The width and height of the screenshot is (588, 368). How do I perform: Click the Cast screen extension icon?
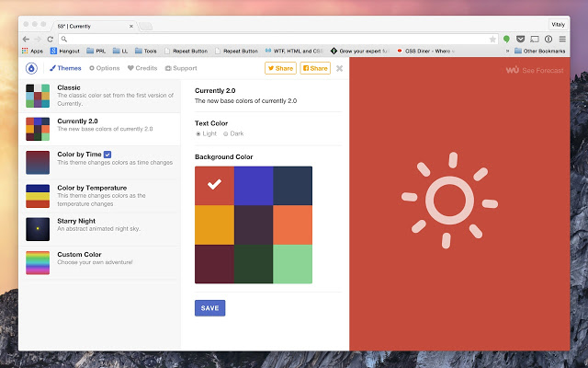pos(535,39)
